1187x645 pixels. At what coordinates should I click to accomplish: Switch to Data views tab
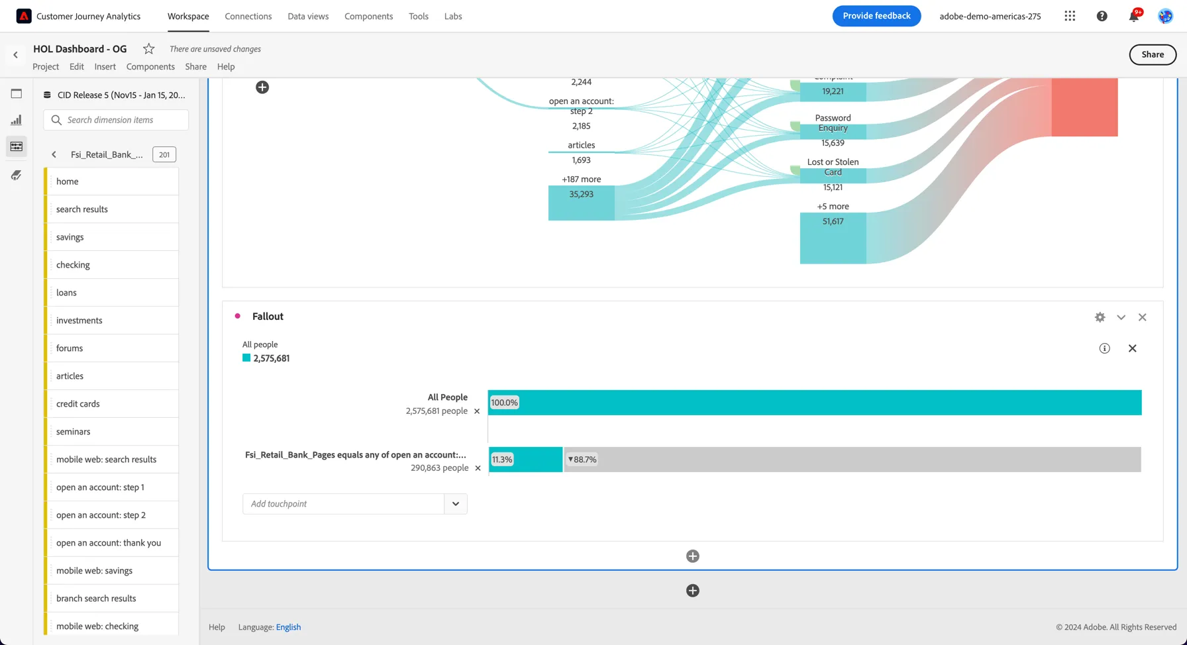click(x=308, y=16)
